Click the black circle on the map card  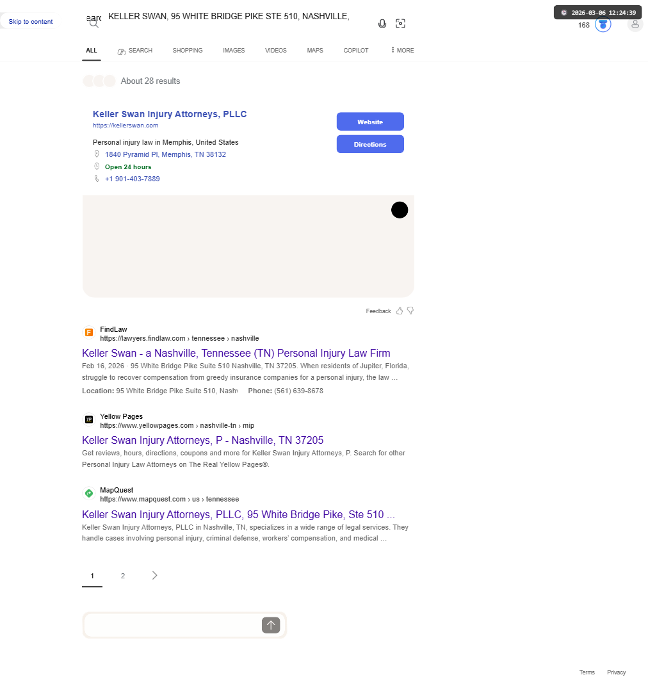[400, 210]
